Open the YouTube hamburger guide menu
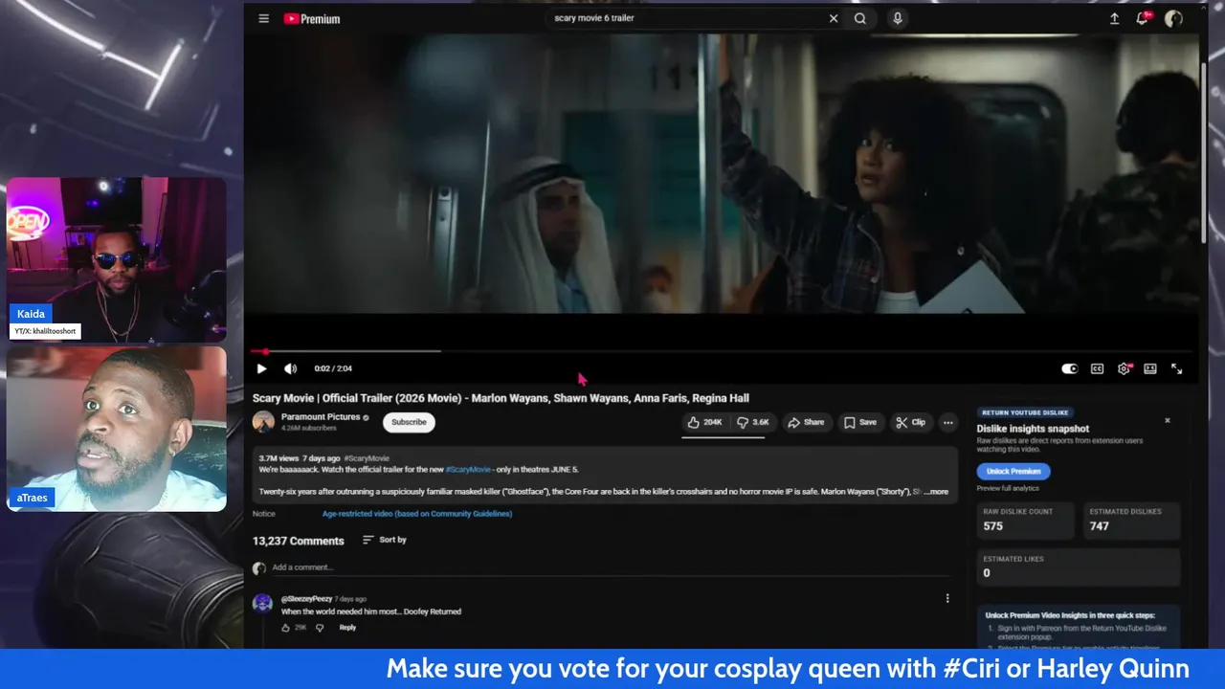 (263, 18)
